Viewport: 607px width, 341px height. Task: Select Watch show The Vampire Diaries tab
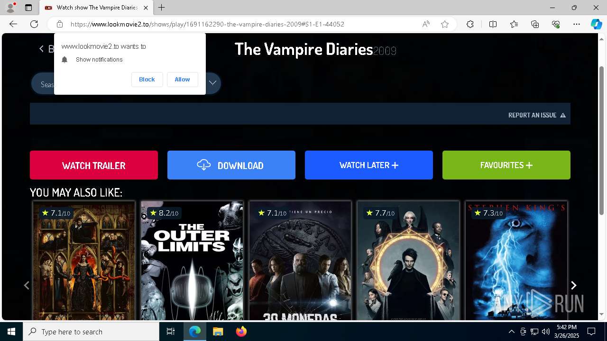[96, 8]
